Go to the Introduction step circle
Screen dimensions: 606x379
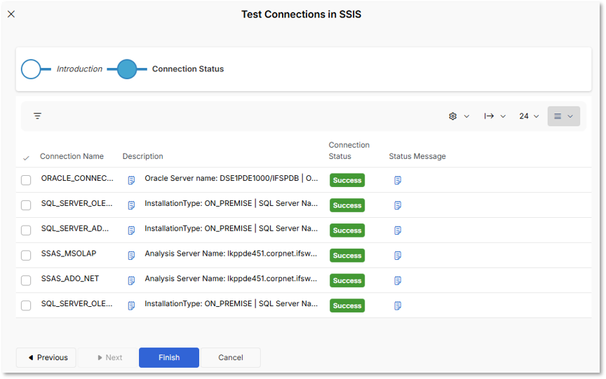pos(31,69)
